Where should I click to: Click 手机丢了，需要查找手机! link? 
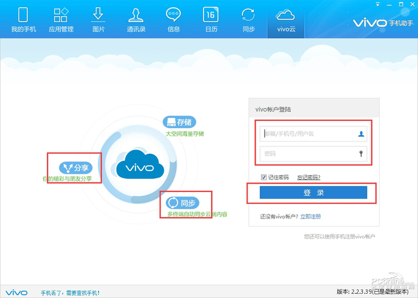pos(70,293)
